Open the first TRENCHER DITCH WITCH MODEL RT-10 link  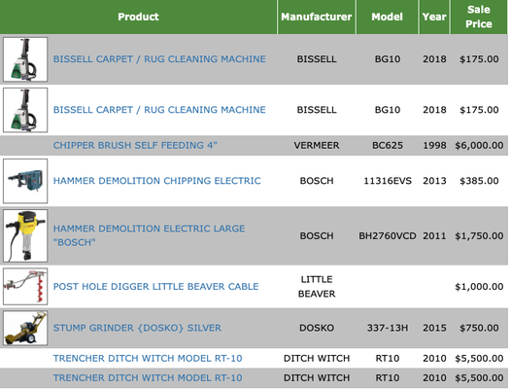[x=148, y=358]
